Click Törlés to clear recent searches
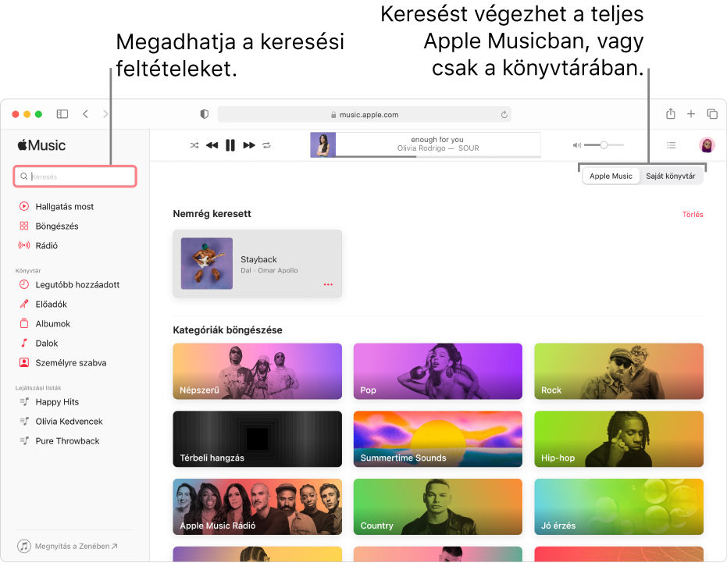Viewport: 727px width, 563px height. click(692, 214)
